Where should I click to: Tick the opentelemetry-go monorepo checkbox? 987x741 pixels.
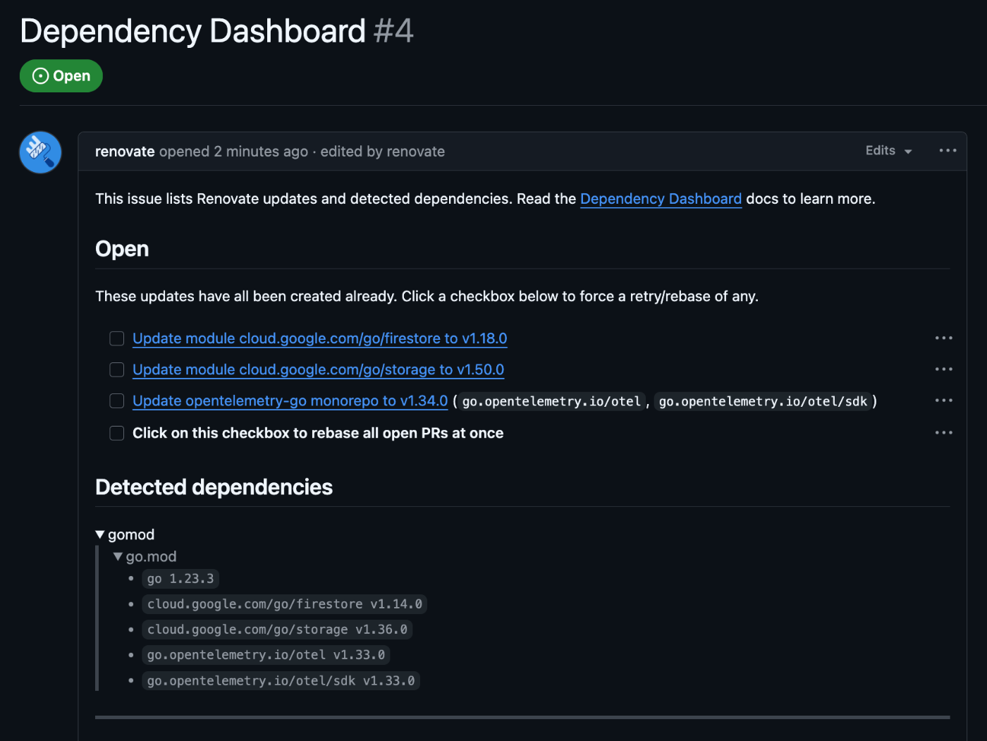(x=117, y=401)
